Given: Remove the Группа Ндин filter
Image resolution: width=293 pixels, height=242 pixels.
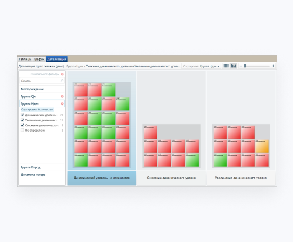Looking at the screenshot, I should point(62,104).
